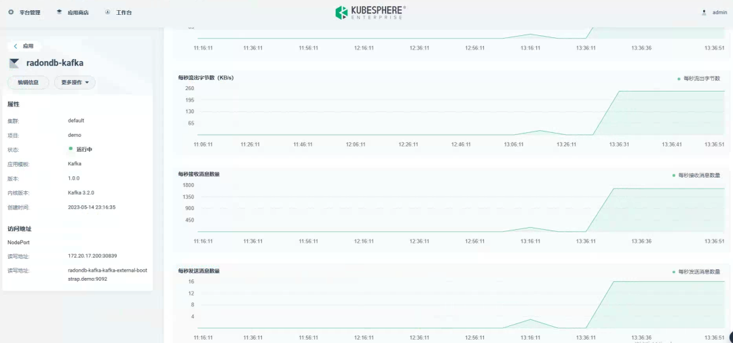Click the green 运行中 status dot

71,148
